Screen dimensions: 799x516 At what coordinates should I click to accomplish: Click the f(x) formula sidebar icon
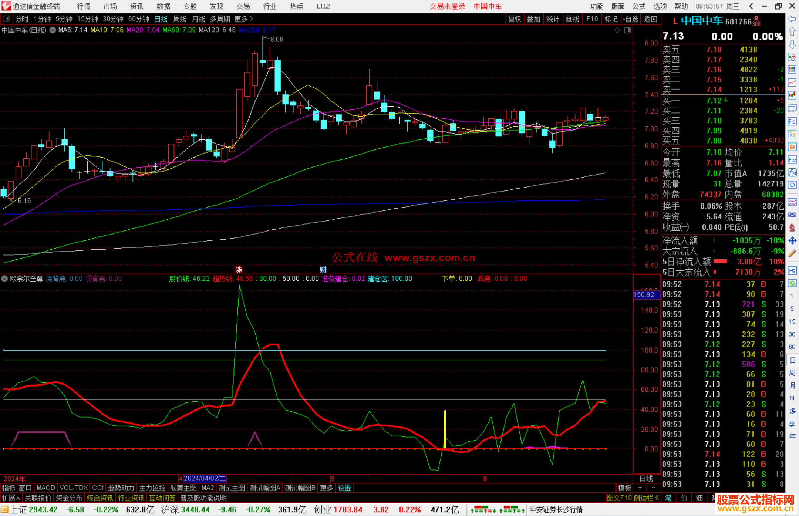(792, 172)
